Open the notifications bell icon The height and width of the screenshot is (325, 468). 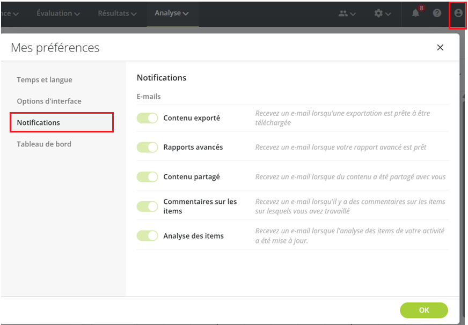(415, 13)
